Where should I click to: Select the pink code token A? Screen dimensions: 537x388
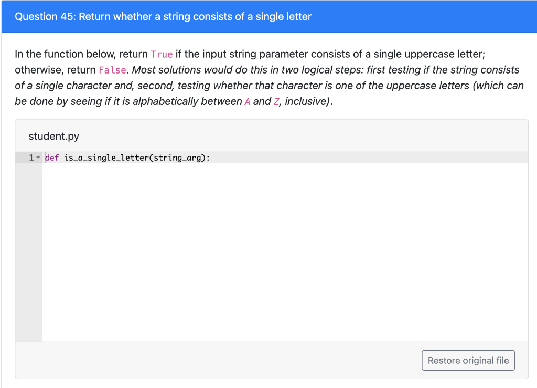click(248, 101)
